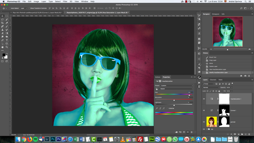This screenshot has height=143, width=254.
Task: Pick the Type tool in the toolbar
Action: 7,40
